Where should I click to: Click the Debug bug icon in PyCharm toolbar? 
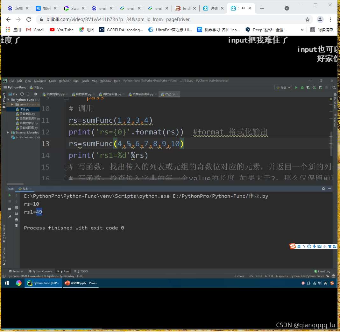pyautogui.click(x=302, y=88)
